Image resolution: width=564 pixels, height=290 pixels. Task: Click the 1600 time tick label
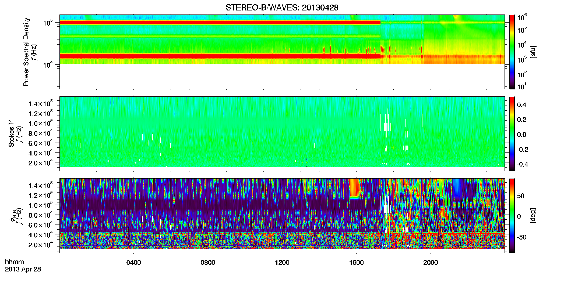[356, 263]
